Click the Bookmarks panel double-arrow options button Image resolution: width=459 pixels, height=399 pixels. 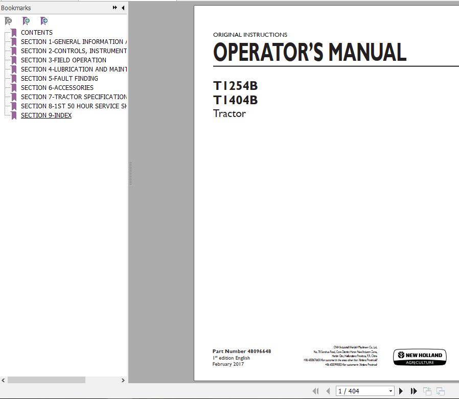point(114,8)
